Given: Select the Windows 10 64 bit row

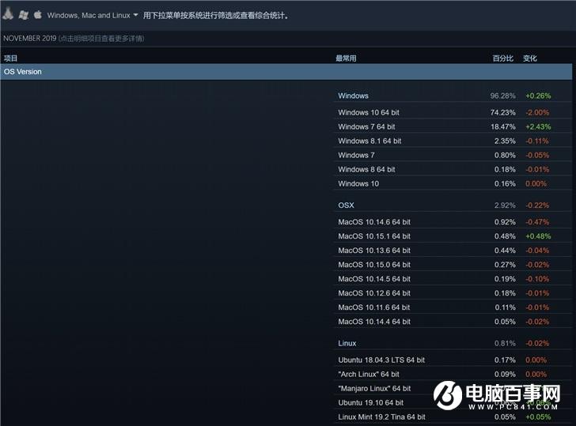Looking at the screenshot, I should [453, 113].
